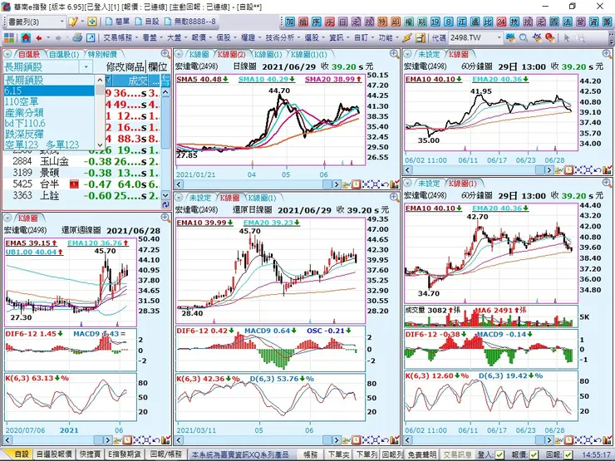Switch to the K線圖(2) tab
This screenshot has height=461, width=615.
tap(232, 54)
